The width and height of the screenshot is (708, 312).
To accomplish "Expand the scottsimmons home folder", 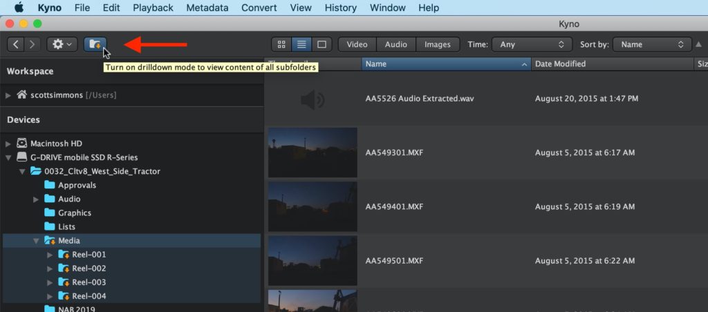I will pos(8,95).
